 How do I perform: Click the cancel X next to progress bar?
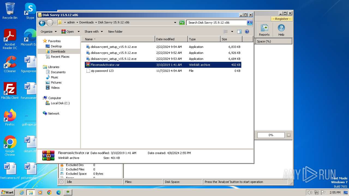click(289, 135)
